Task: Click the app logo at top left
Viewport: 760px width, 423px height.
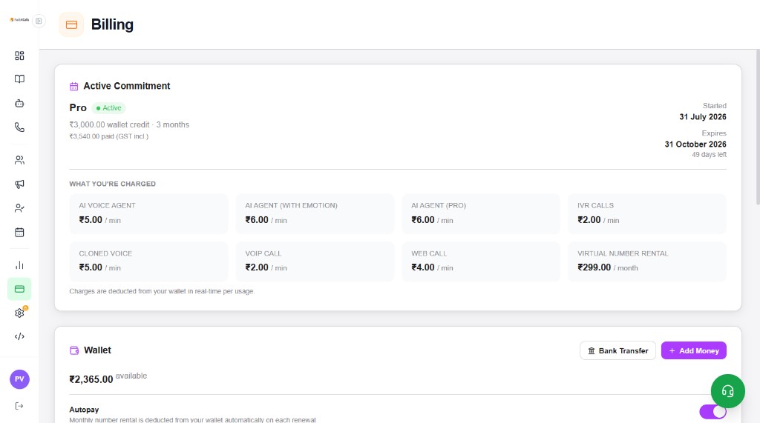Action: tap(19, 20)
